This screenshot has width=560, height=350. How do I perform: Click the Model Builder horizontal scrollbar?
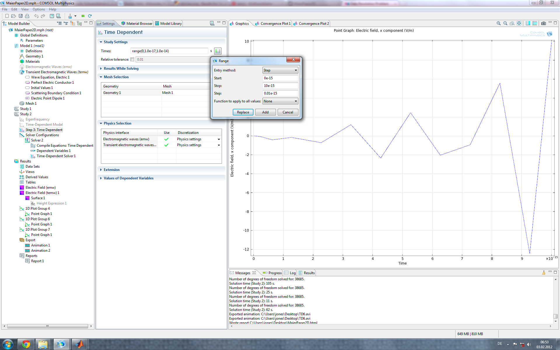(47, 326)
